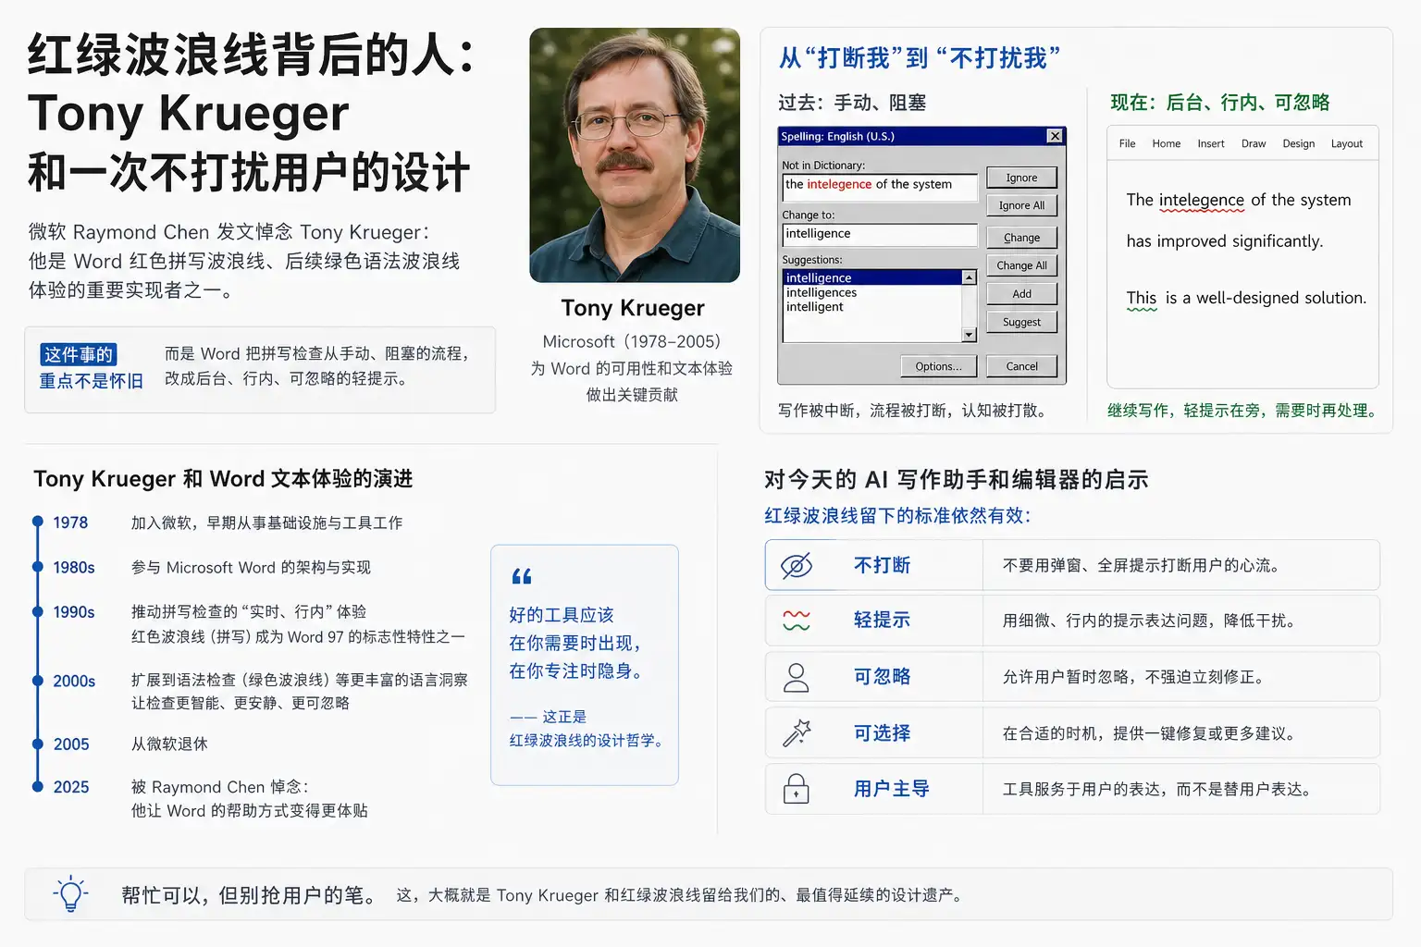Click the 帮忙可以，但别抢用户的笔 slogan
The width and height of the screenshot is (1421, 947).
(250, 895)
